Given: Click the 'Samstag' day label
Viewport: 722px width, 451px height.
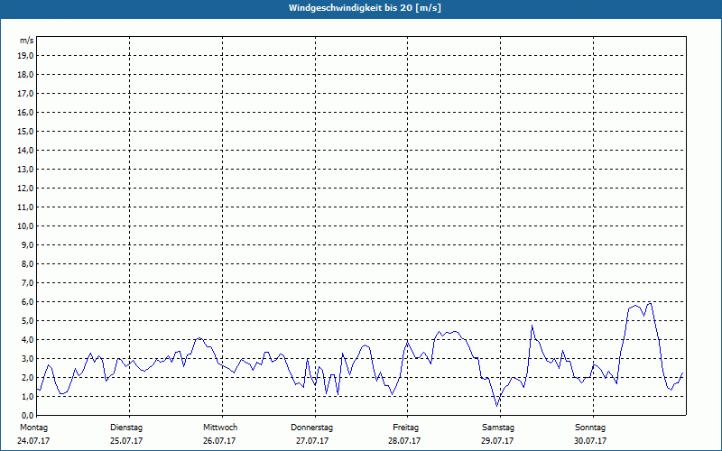Looking at the screenshot, I should tap(498, 428).
